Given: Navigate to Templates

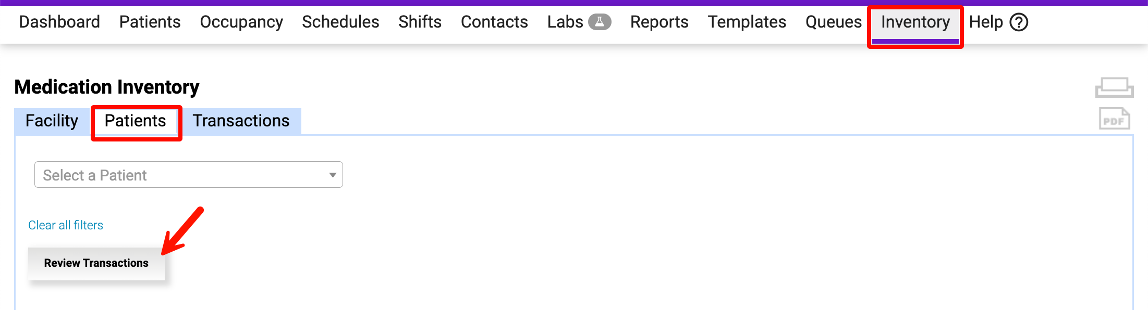Looking at the screenshot, I should click(747, 22).
